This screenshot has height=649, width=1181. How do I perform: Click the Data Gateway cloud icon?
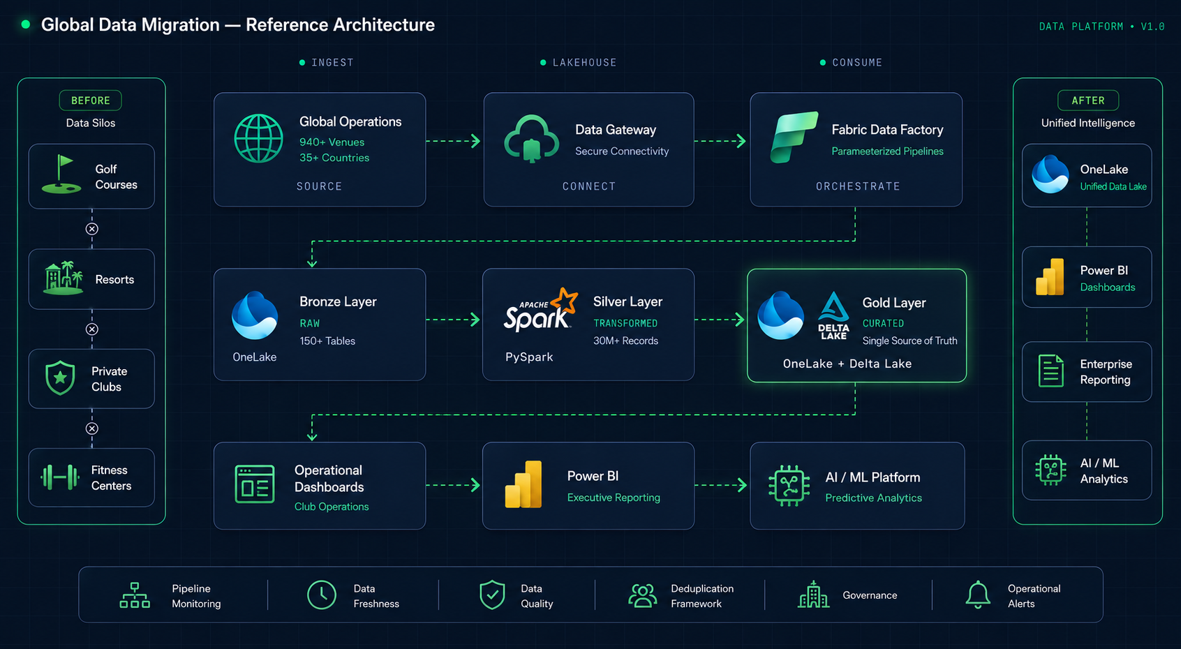532,139
